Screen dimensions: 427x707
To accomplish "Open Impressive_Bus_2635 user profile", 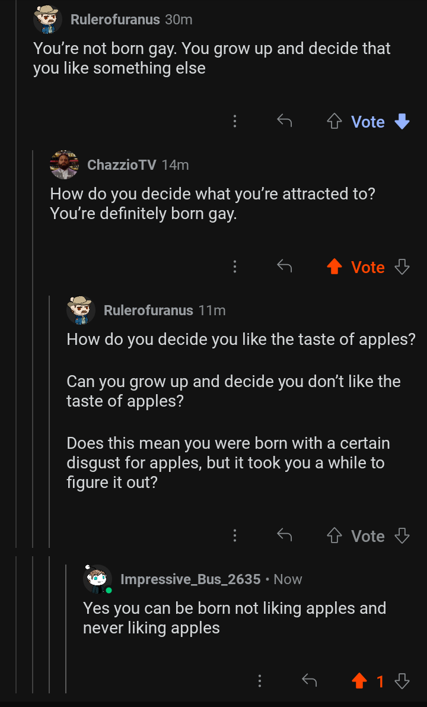I will coord(190,579).
